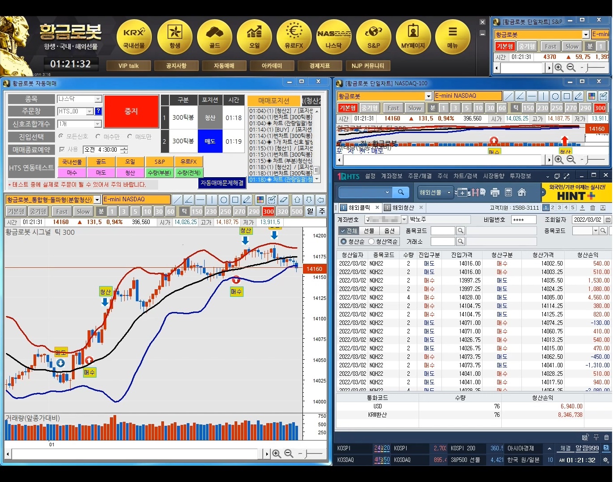Select the pencil tool in main chart toolbar
Viewport: 613px width, 482px height.
247,199
